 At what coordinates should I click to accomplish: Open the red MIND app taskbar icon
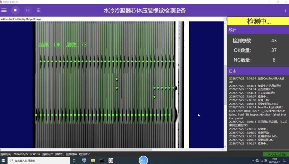[x=111, y=161]
